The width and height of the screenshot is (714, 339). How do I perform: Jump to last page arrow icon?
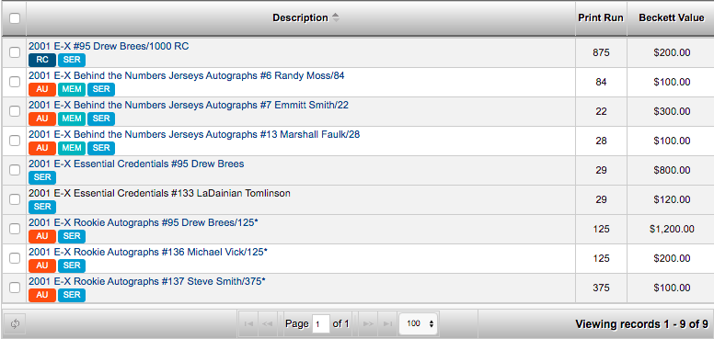click(387, 324)
